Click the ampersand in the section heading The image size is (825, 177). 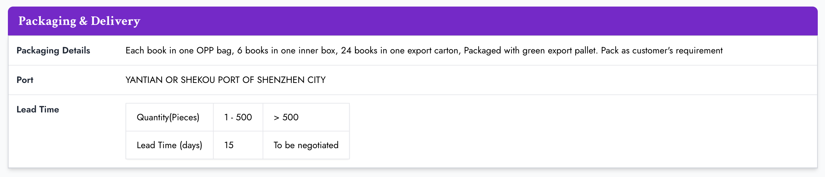[x=83, y=21]
